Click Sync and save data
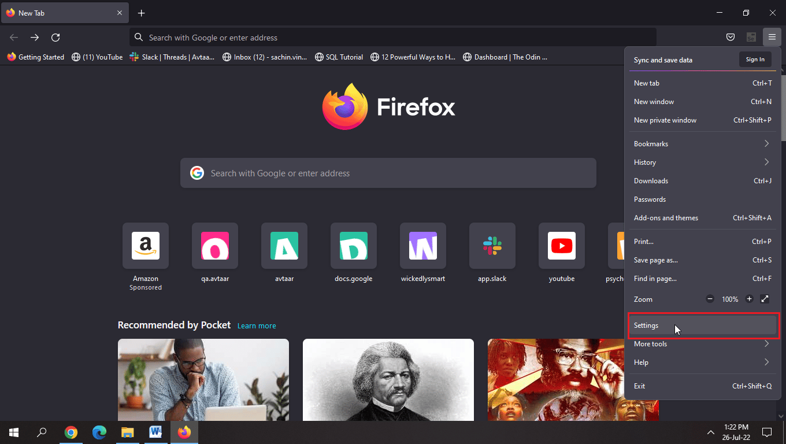This screenshot has height=444, width=786. 663,60
